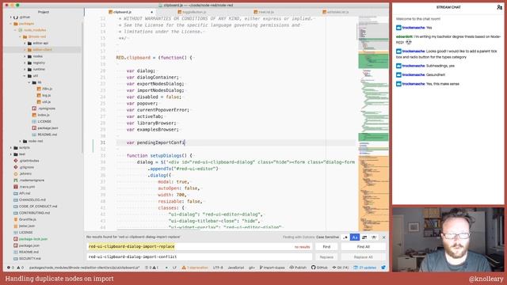Expand the runtime folder
507x285 pixels.
click(25, 69)
